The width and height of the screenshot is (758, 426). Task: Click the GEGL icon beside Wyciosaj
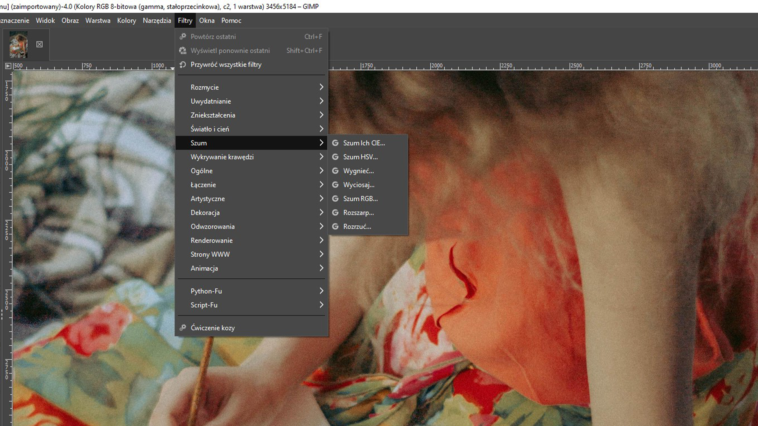tap(335, 185)
